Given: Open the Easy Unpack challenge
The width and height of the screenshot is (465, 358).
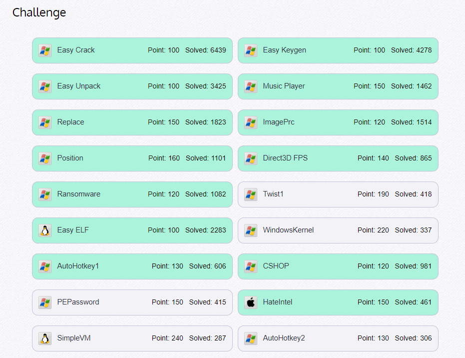Looking at the screenshot, I should point(132,86).
